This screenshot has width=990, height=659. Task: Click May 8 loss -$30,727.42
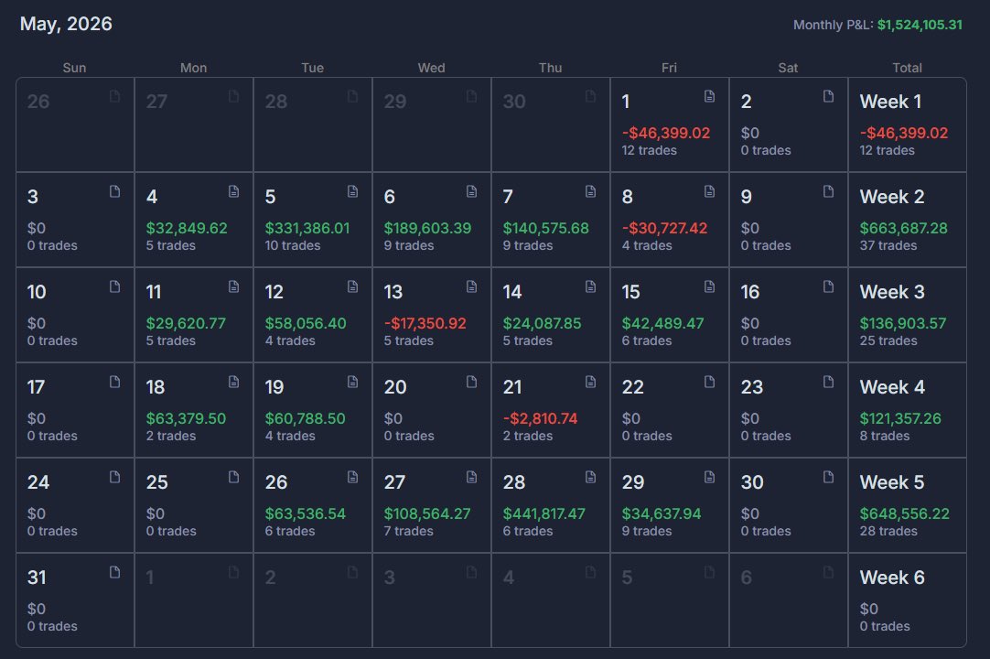664,228
